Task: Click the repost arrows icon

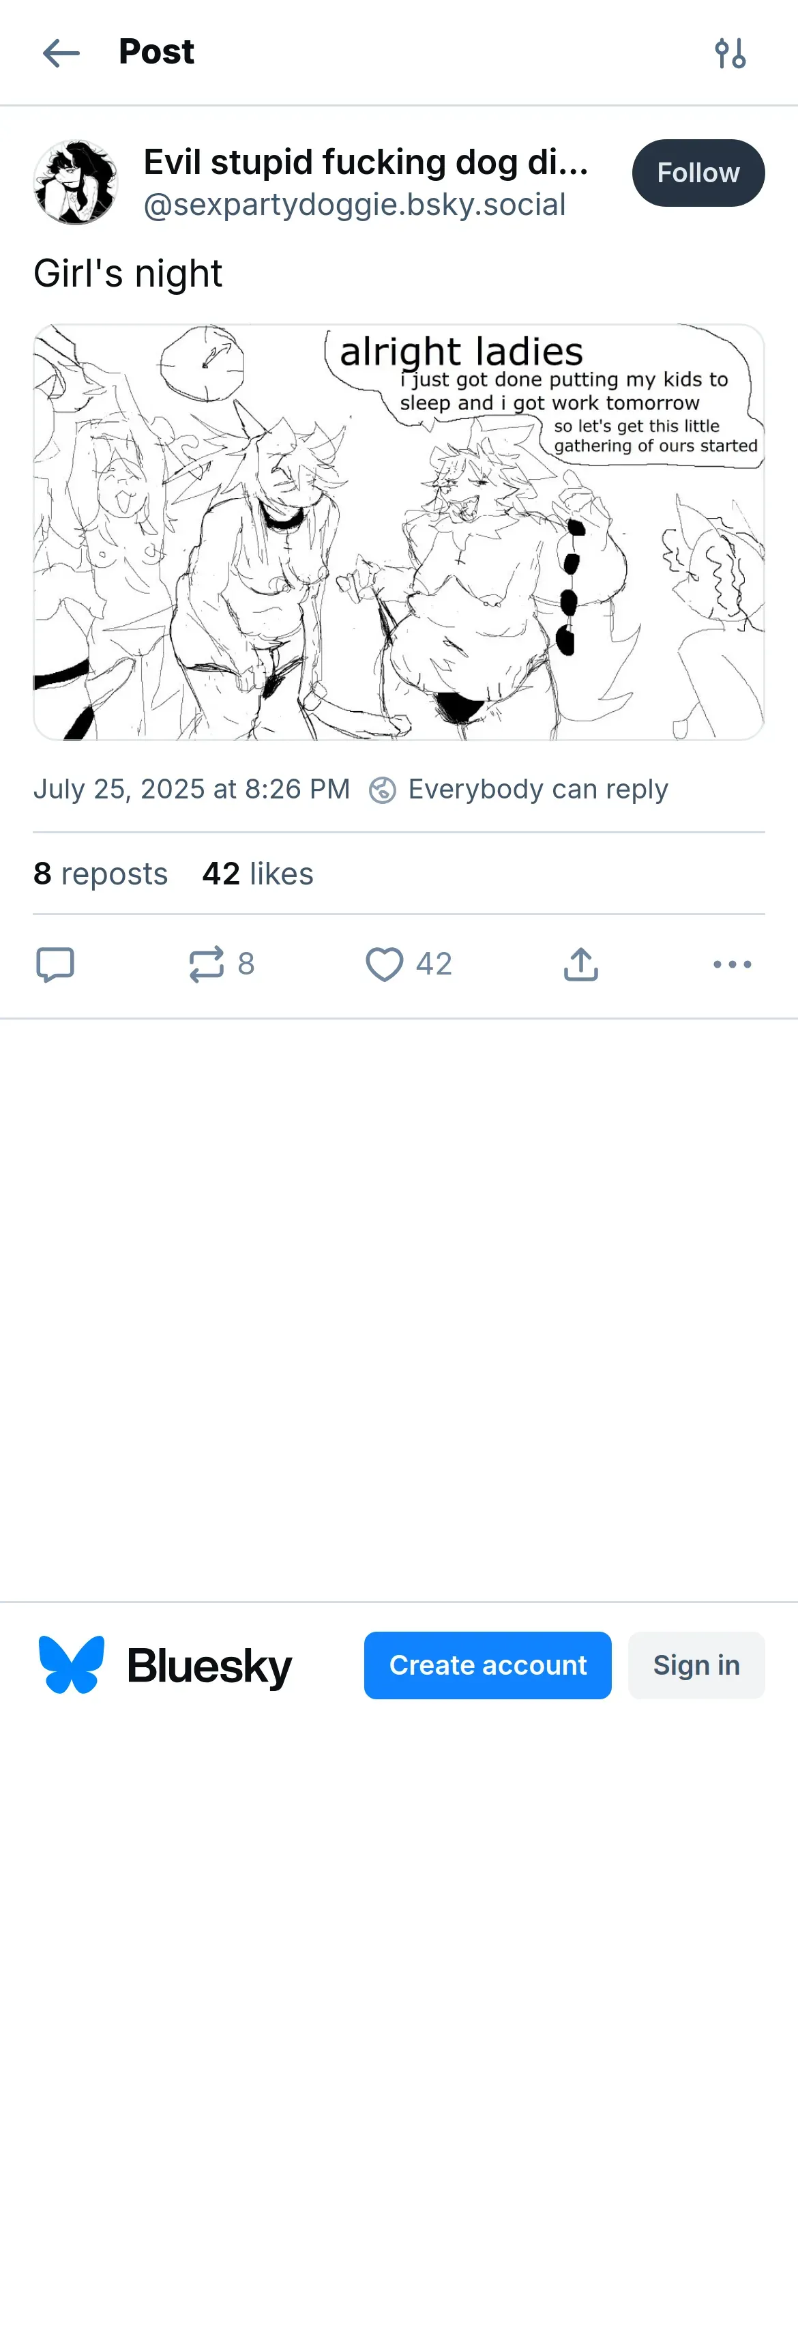Action: click(x=207, y=964)
